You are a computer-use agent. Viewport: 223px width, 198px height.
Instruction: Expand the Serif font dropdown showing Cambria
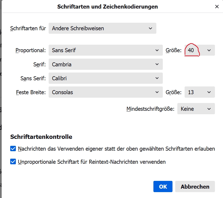pos(105,64)
